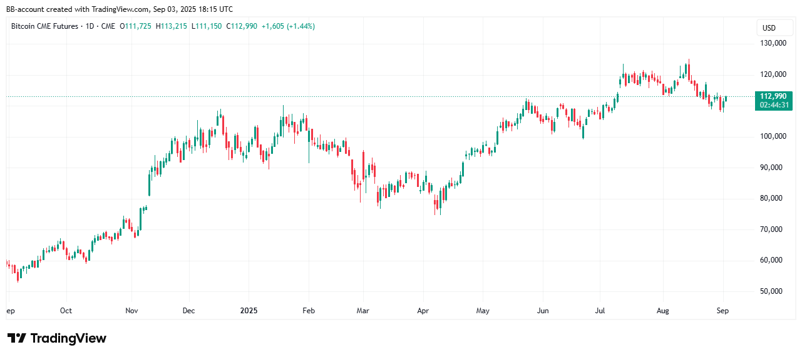This screenshot has width=802, height=357.
Task: Select the Nov marker on time axis
Action: click(131, 310)
